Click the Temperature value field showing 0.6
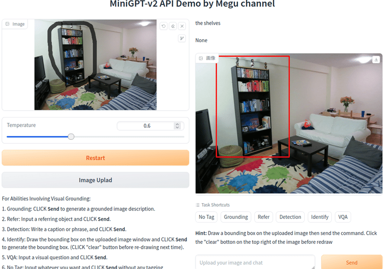Viewport: 387px width, 269px height. coord(147,126)
